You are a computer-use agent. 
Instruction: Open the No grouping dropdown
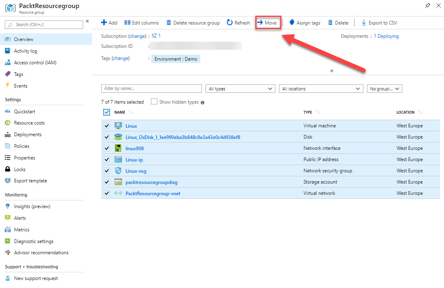tap(385, 89)
